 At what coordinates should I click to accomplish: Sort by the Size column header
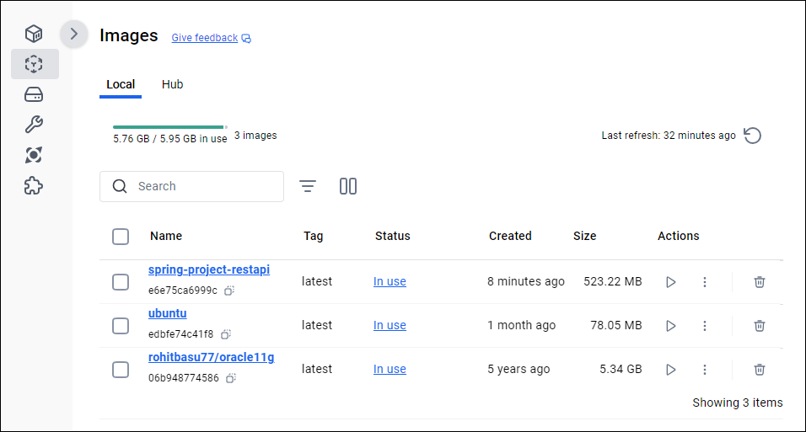point(585,236)
